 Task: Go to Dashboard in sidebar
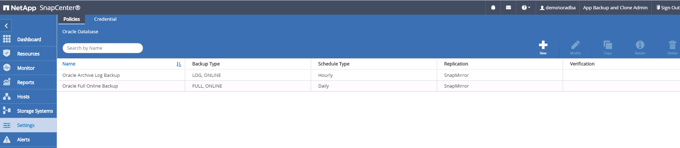(x=29, y=39)
